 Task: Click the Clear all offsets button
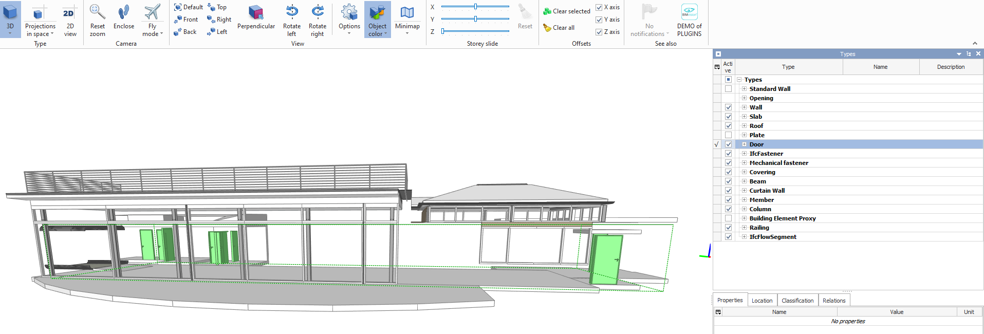coord(559,28)
